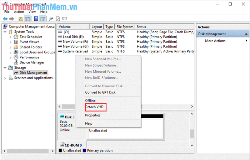Click the Device Manager icon

[16, 62]
